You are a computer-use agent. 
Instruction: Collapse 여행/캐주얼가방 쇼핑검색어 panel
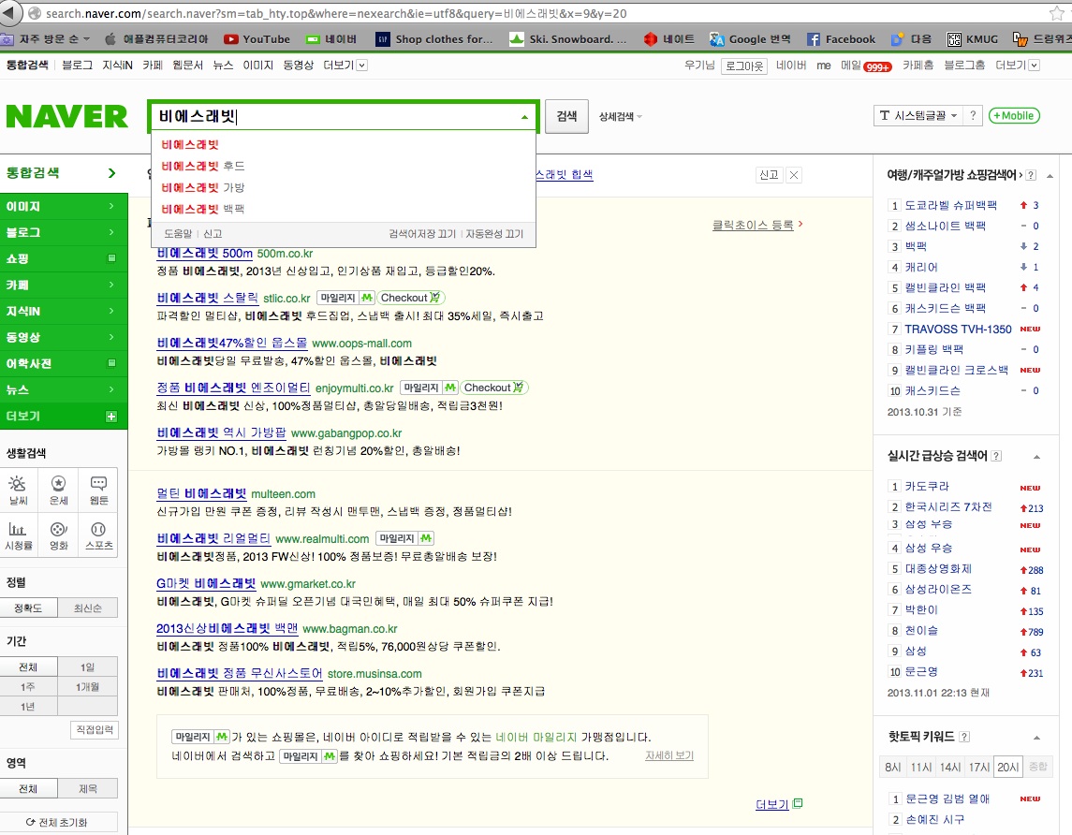(1050, 176)
